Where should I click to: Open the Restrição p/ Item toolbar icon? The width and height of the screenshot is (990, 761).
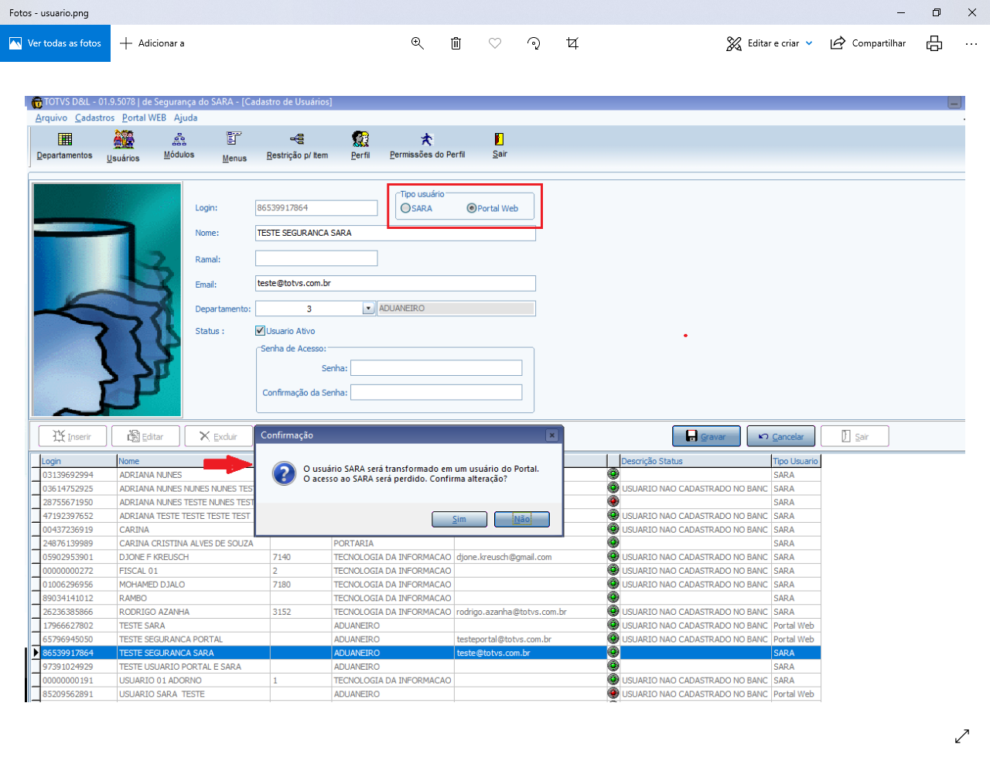[x=297, y=145]
